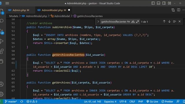Toggle primary side bar layout icon
The height and width of the screenshot is (104, 185).
click(x=153, y=3)
